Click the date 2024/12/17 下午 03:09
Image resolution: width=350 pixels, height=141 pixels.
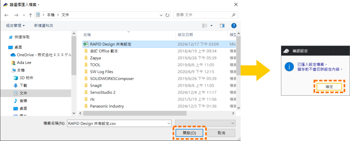tap(198, 44)
